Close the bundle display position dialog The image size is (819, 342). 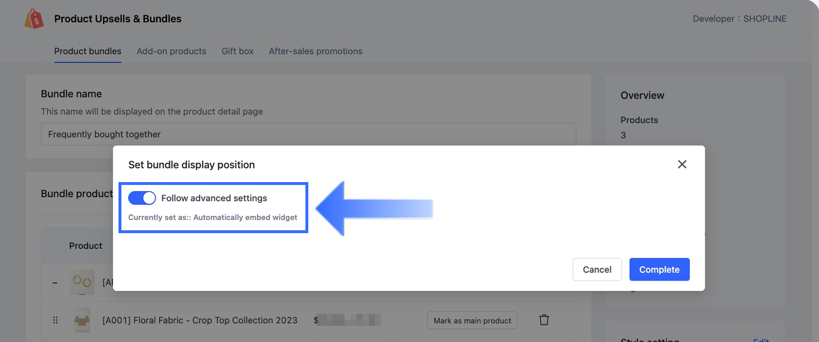[x=682, y=164]
